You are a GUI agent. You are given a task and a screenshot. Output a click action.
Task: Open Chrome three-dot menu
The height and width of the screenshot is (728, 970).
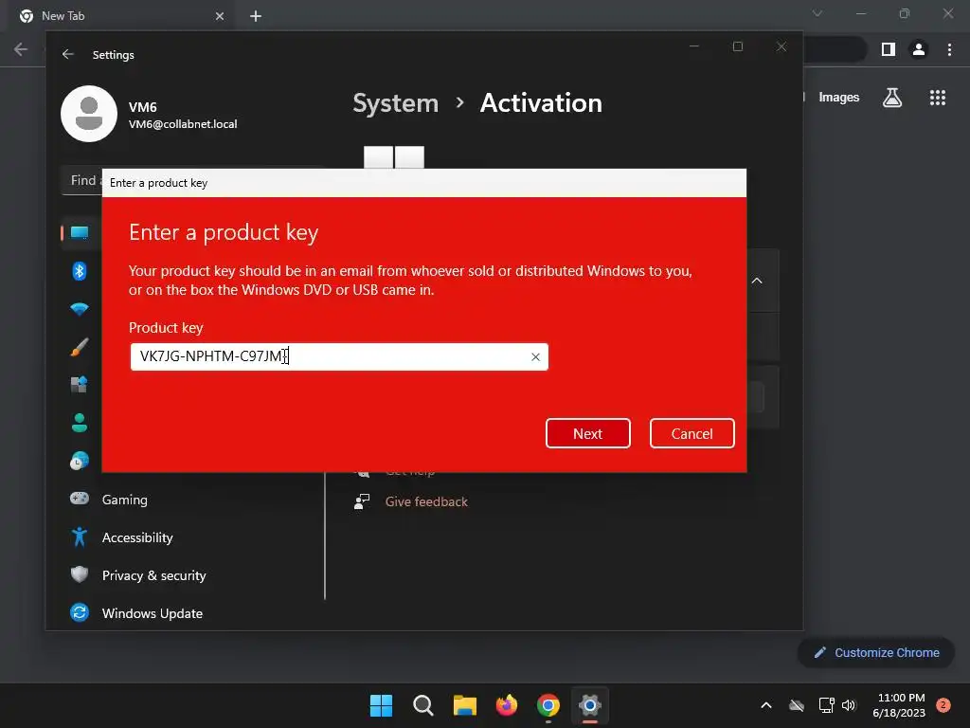coord(949,49)
